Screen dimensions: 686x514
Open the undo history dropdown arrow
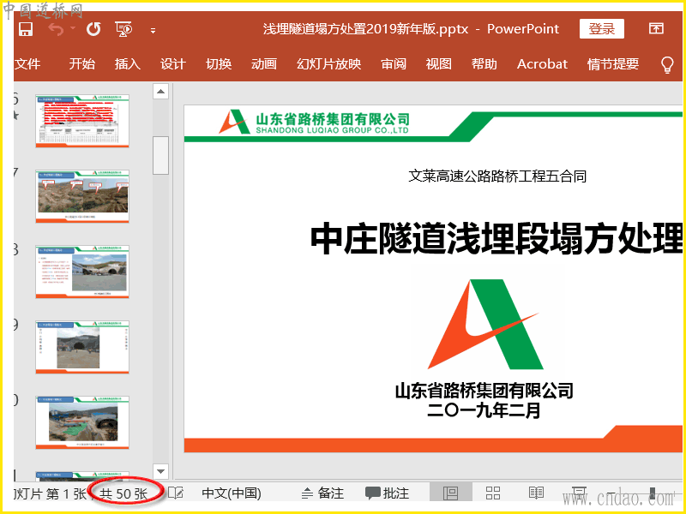73,29
